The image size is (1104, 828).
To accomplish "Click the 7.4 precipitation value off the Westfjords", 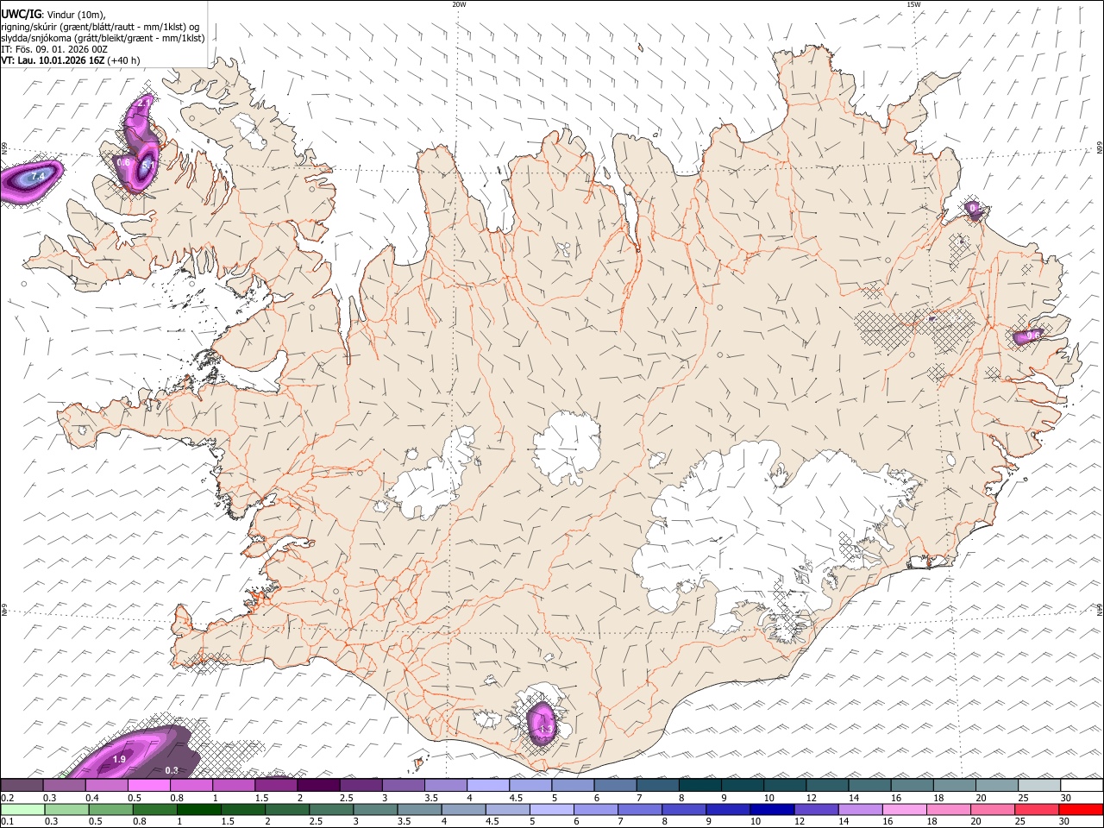I will point(37,176).
